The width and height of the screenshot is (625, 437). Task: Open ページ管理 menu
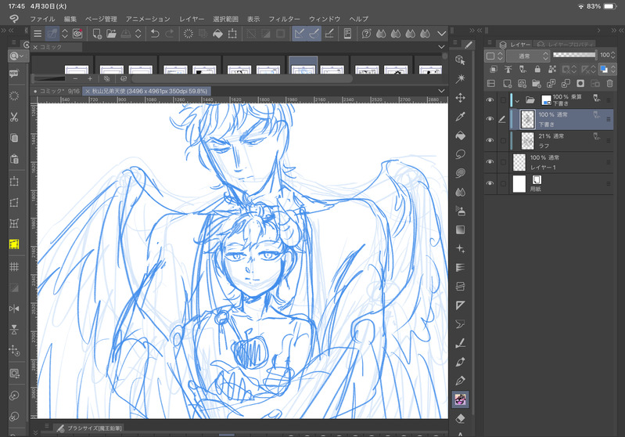point(101,19)
